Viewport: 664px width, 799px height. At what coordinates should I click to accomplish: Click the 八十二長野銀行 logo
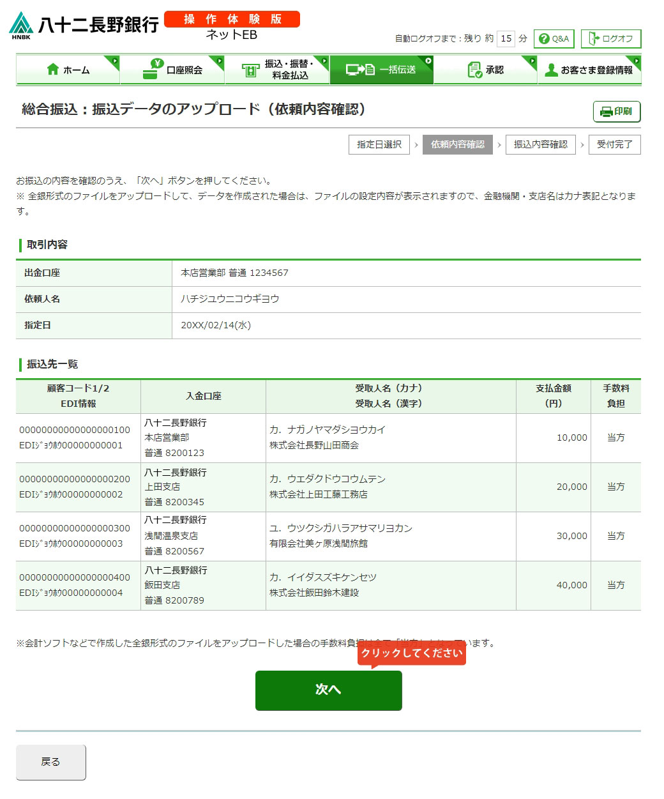tap(84, 26)
